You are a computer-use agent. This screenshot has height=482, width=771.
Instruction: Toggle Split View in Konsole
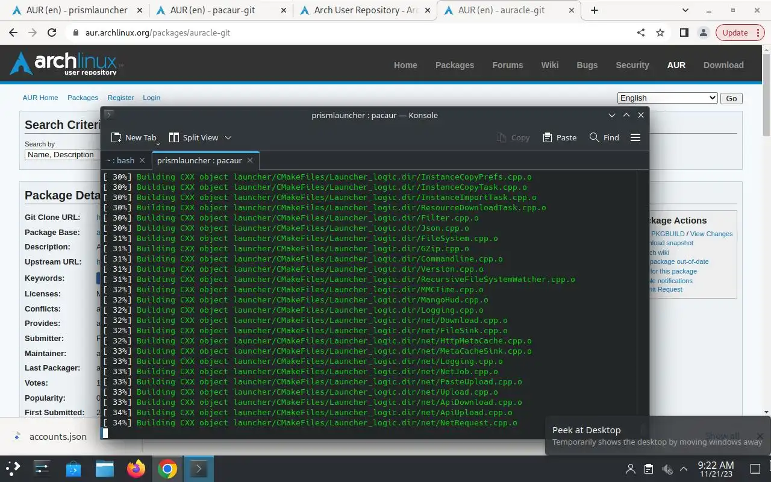pos(193,137)
